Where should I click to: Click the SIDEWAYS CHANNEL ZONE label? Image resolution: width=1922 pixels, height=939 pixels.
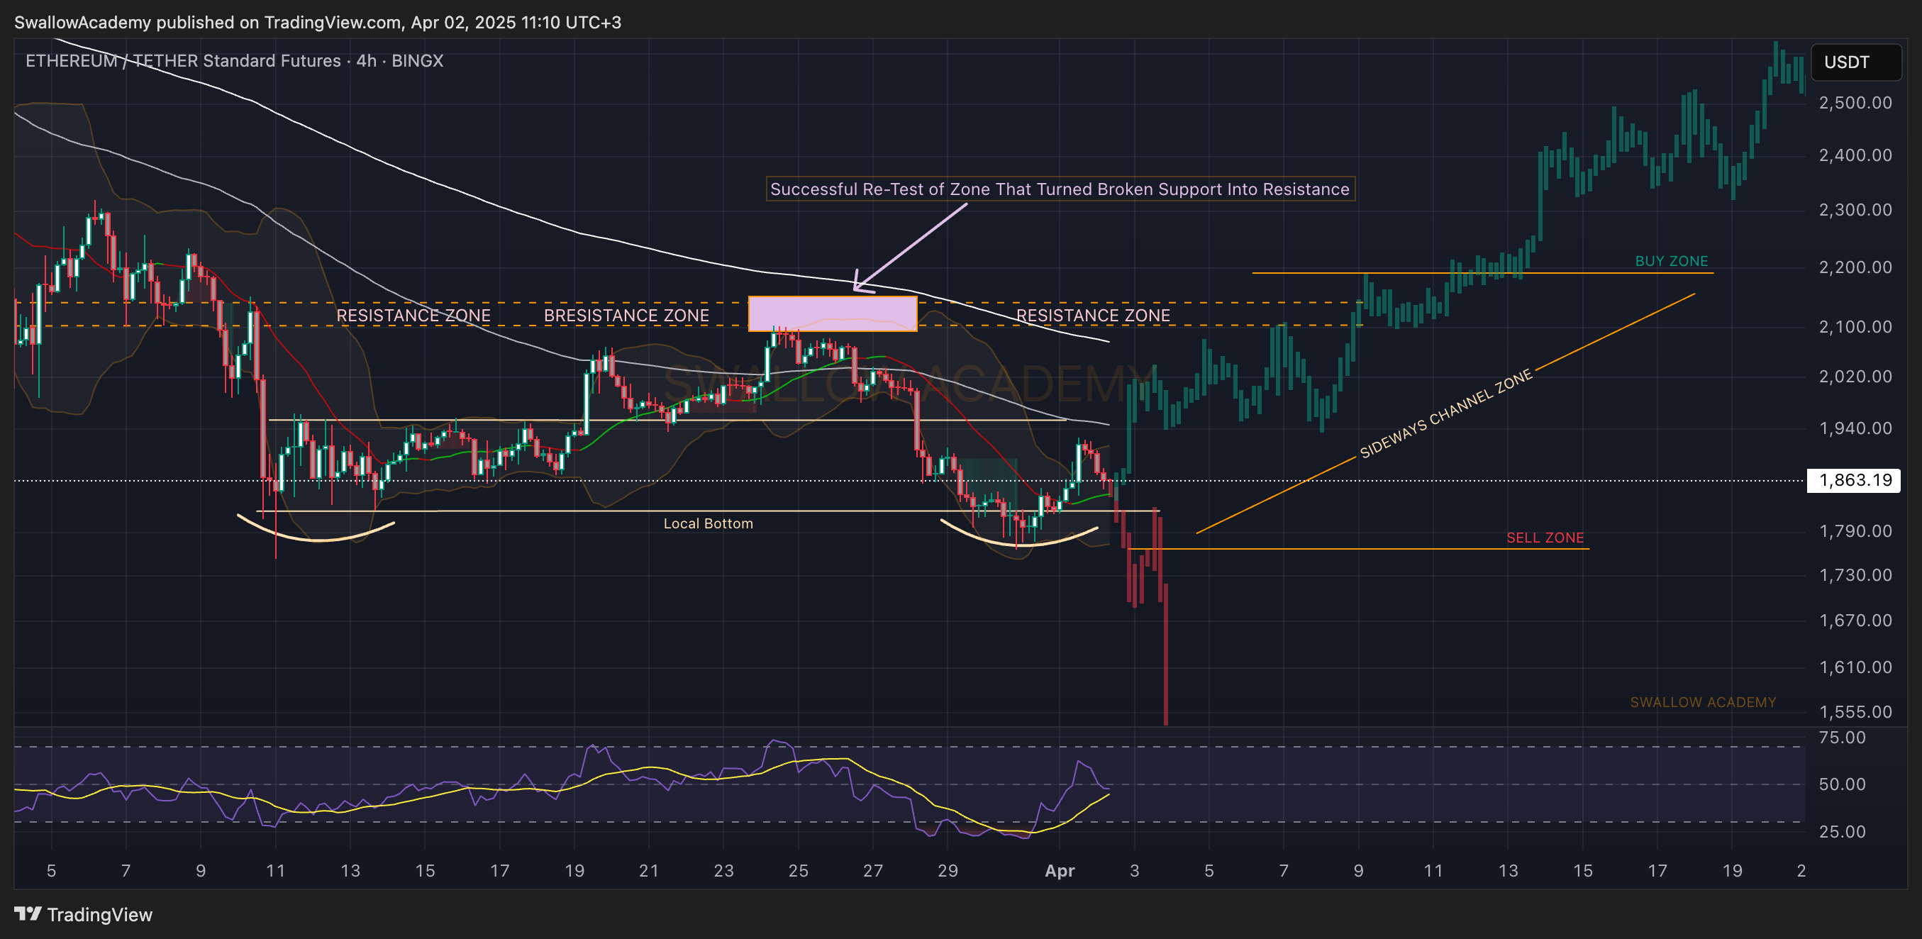tap(1446, 413)
